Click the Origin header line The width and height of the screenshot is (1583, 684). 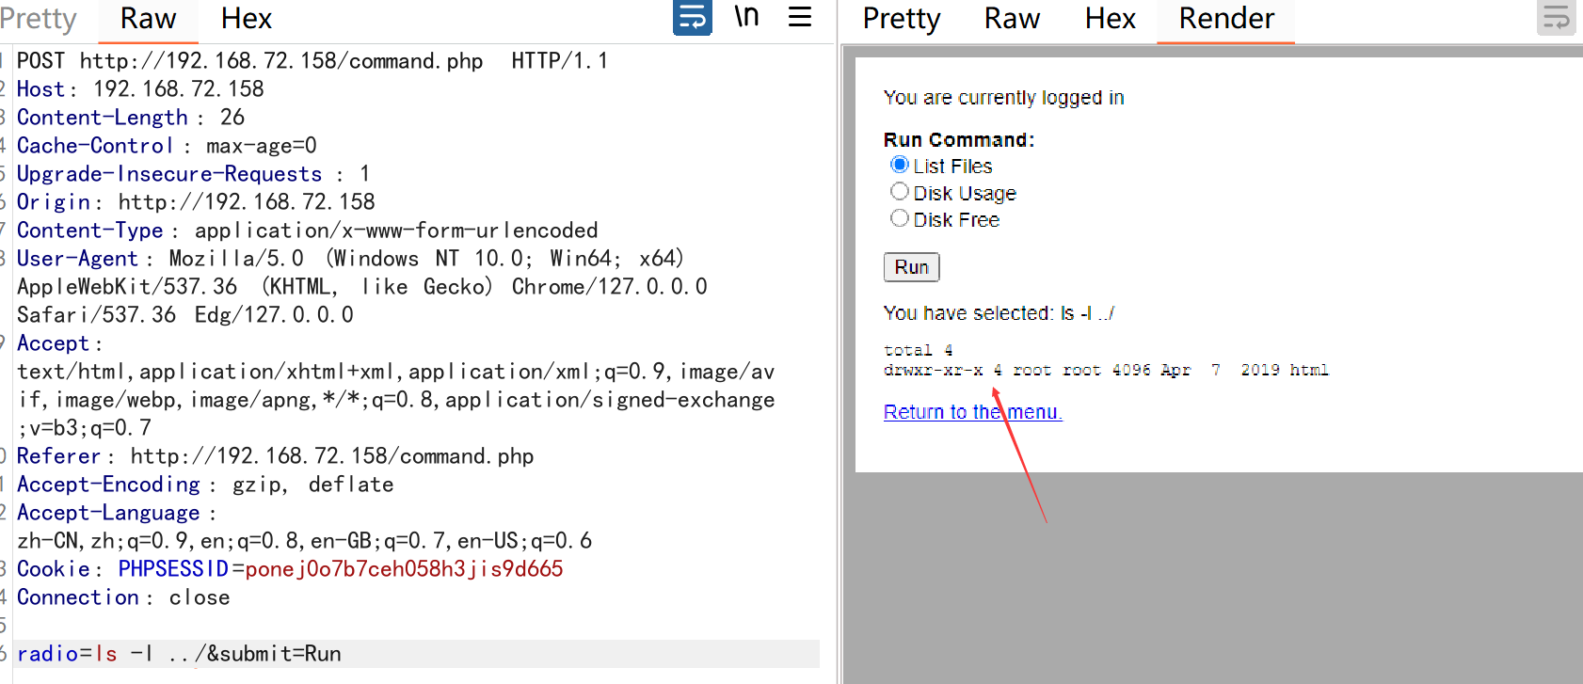tap(196, 202)
